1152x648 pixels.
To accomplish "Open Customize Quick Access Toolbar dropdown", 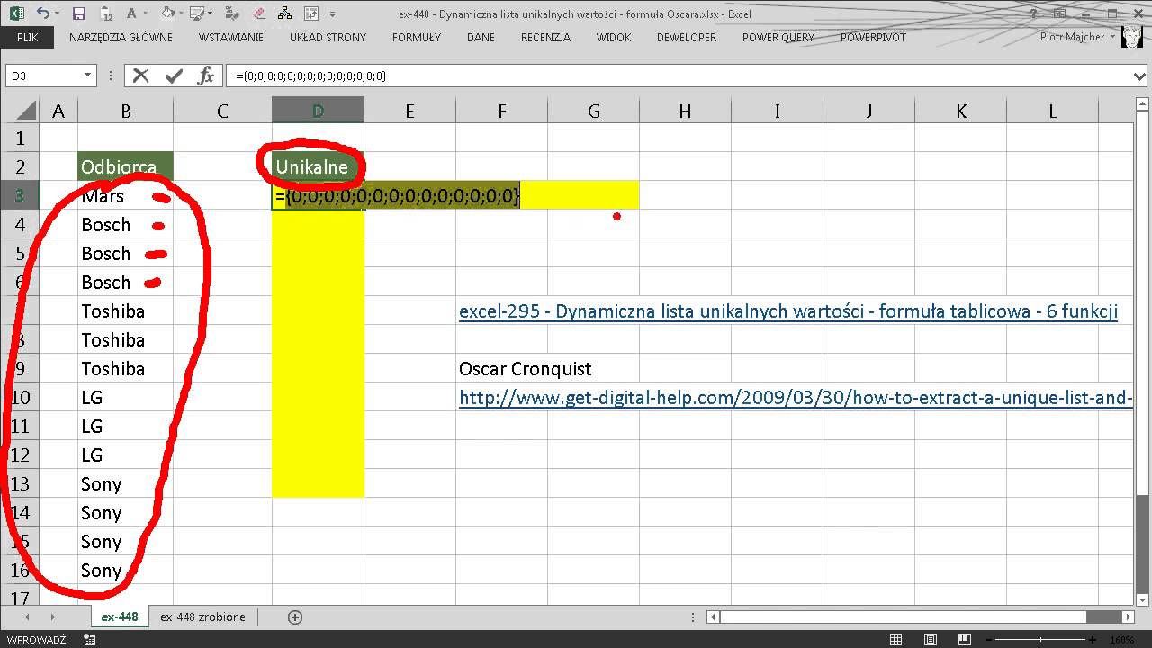I will point(333,14).
